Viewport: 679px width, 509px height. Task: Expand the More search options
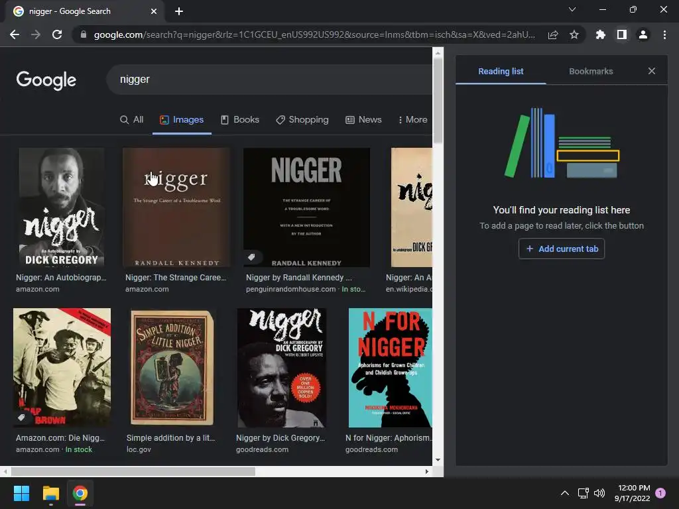(x=412, y=120)
